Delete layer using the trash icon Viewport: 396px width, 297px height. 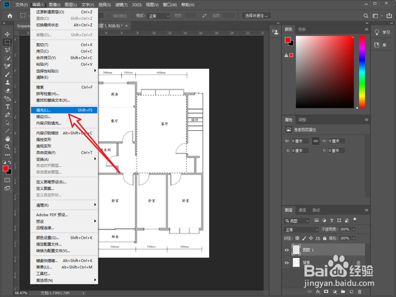[x=360, y=291]
